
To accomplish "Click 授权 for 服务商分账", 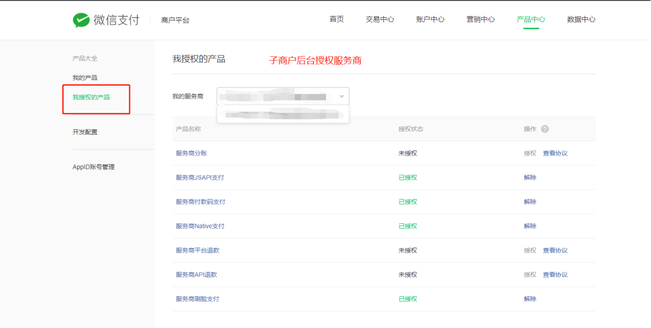I will pyautogui.click(x=530, y=154).
